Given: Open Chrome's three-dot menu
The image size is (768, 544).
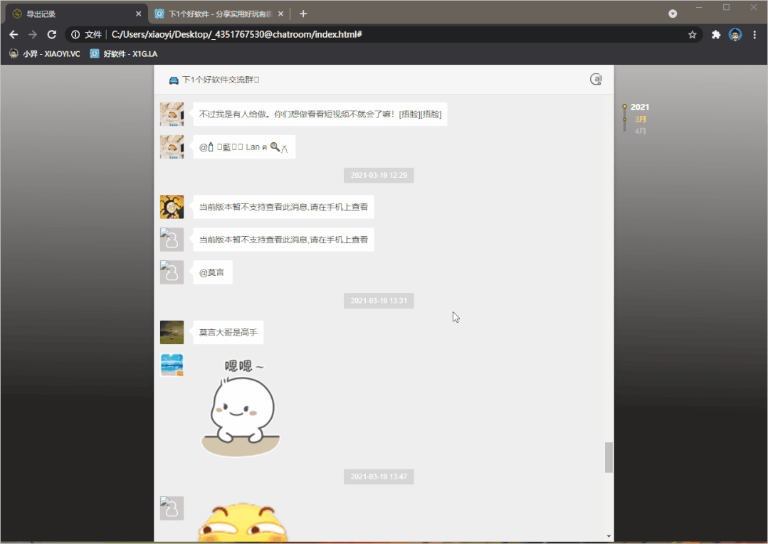Looking at the screenshot, I should (x=754, y=34).
